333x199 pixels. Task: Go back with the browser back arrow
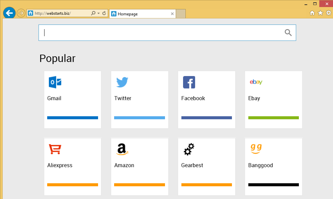coord(9,13)
